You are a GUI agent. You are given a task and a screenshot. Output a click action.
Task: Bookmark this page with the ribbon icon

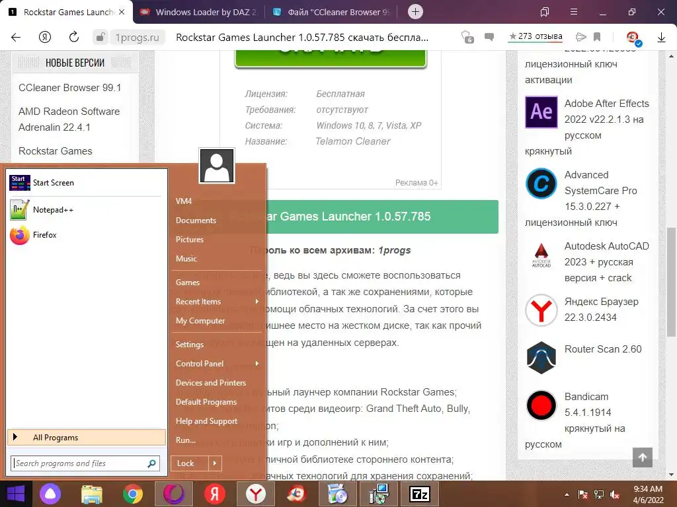597,37
